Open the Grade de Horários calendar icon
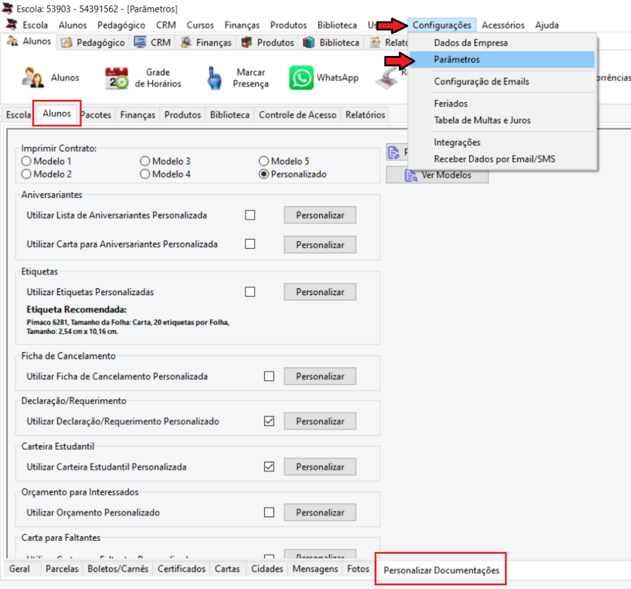631x589 pixels. (x=116, y=78)
